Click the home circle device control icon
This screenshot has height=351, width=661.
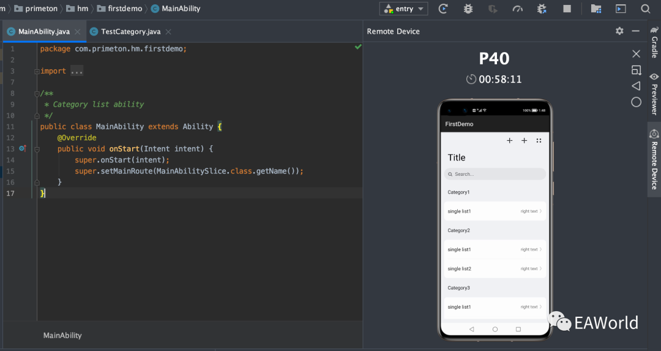636,102
